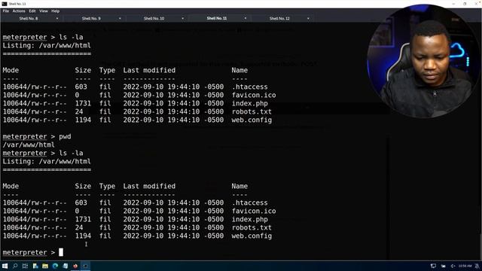Open the File menu
482x271 pixels.
coord(5,11)
